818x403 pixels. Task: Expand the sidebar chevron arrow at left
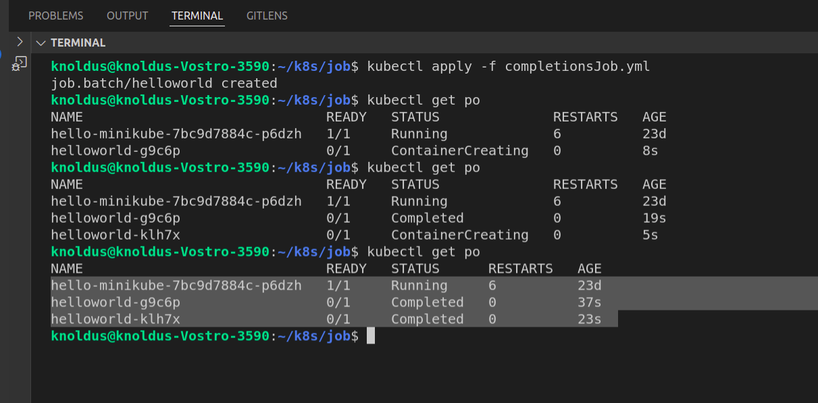click(x=20, y=42)
